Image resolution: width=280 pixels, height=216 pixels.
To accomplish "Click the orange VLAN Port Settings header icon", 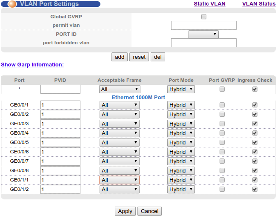I will 12,4.
